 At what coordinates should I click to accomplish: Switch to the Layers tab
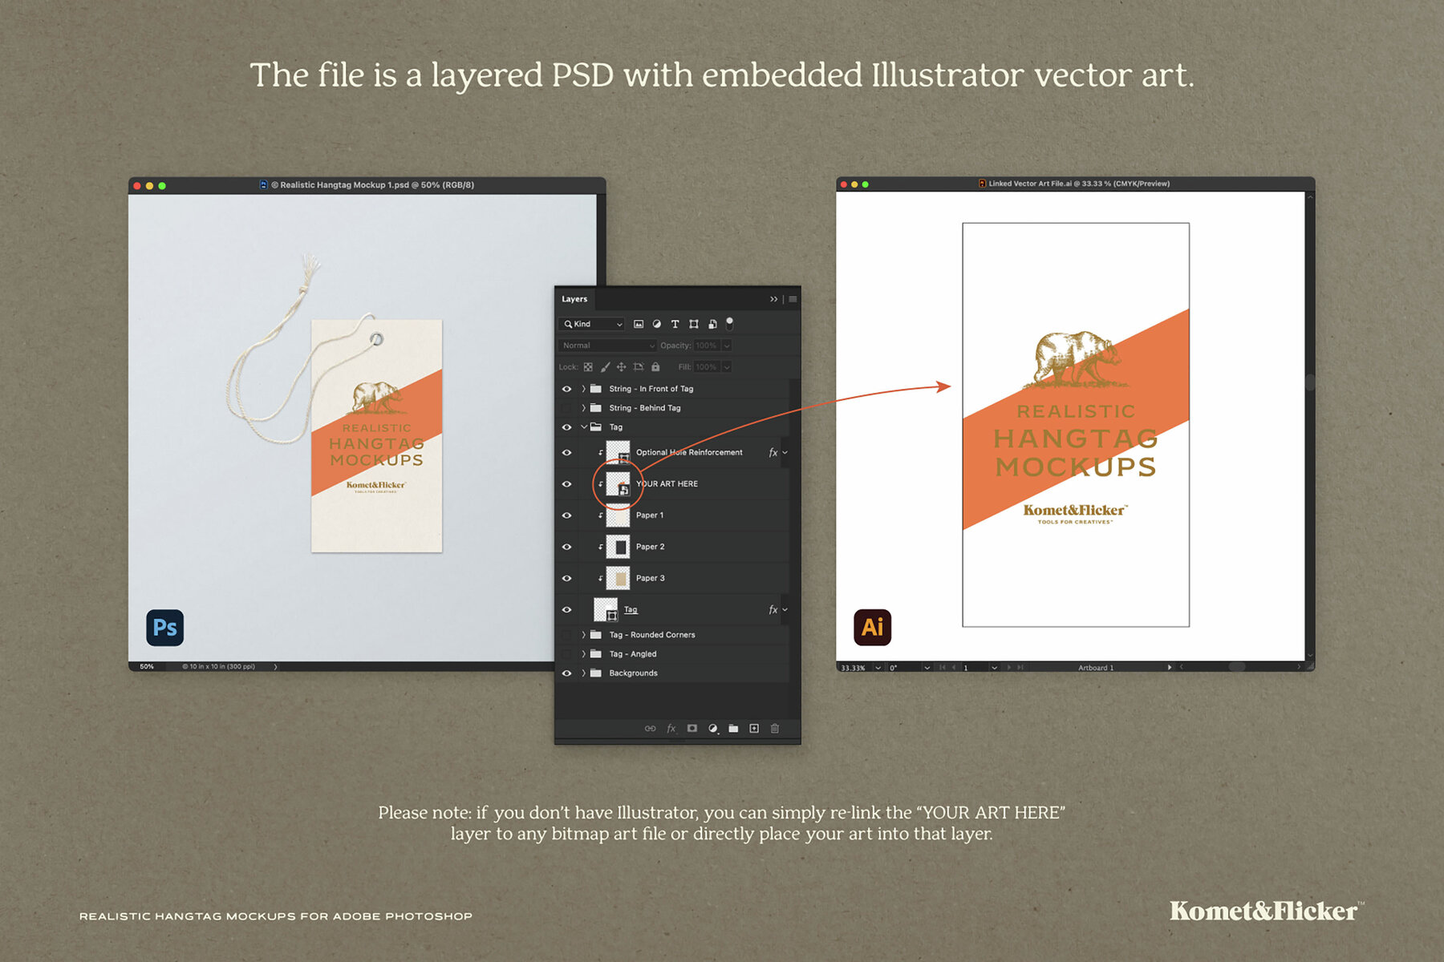(x=574, y=299)
